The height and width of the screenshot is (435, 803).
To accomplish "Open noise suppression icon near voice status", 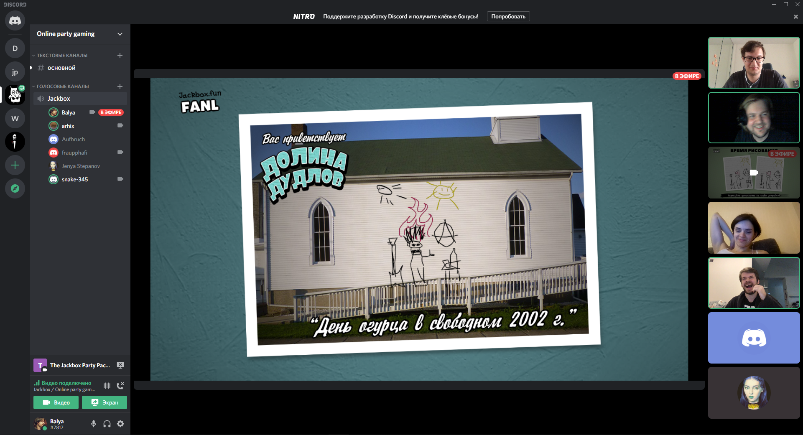I will click(107, 386).
